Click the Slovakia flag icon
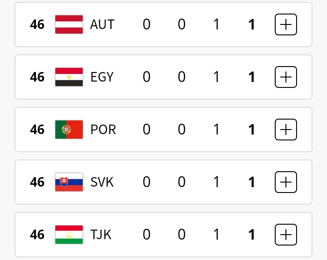The height and width of the screenshot is (260, 327). coord(69,182)
